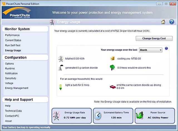Image resolution: width=178 pixels, height=131 pixels.
Task: Open Technical Data page
Action: (13, 111)
